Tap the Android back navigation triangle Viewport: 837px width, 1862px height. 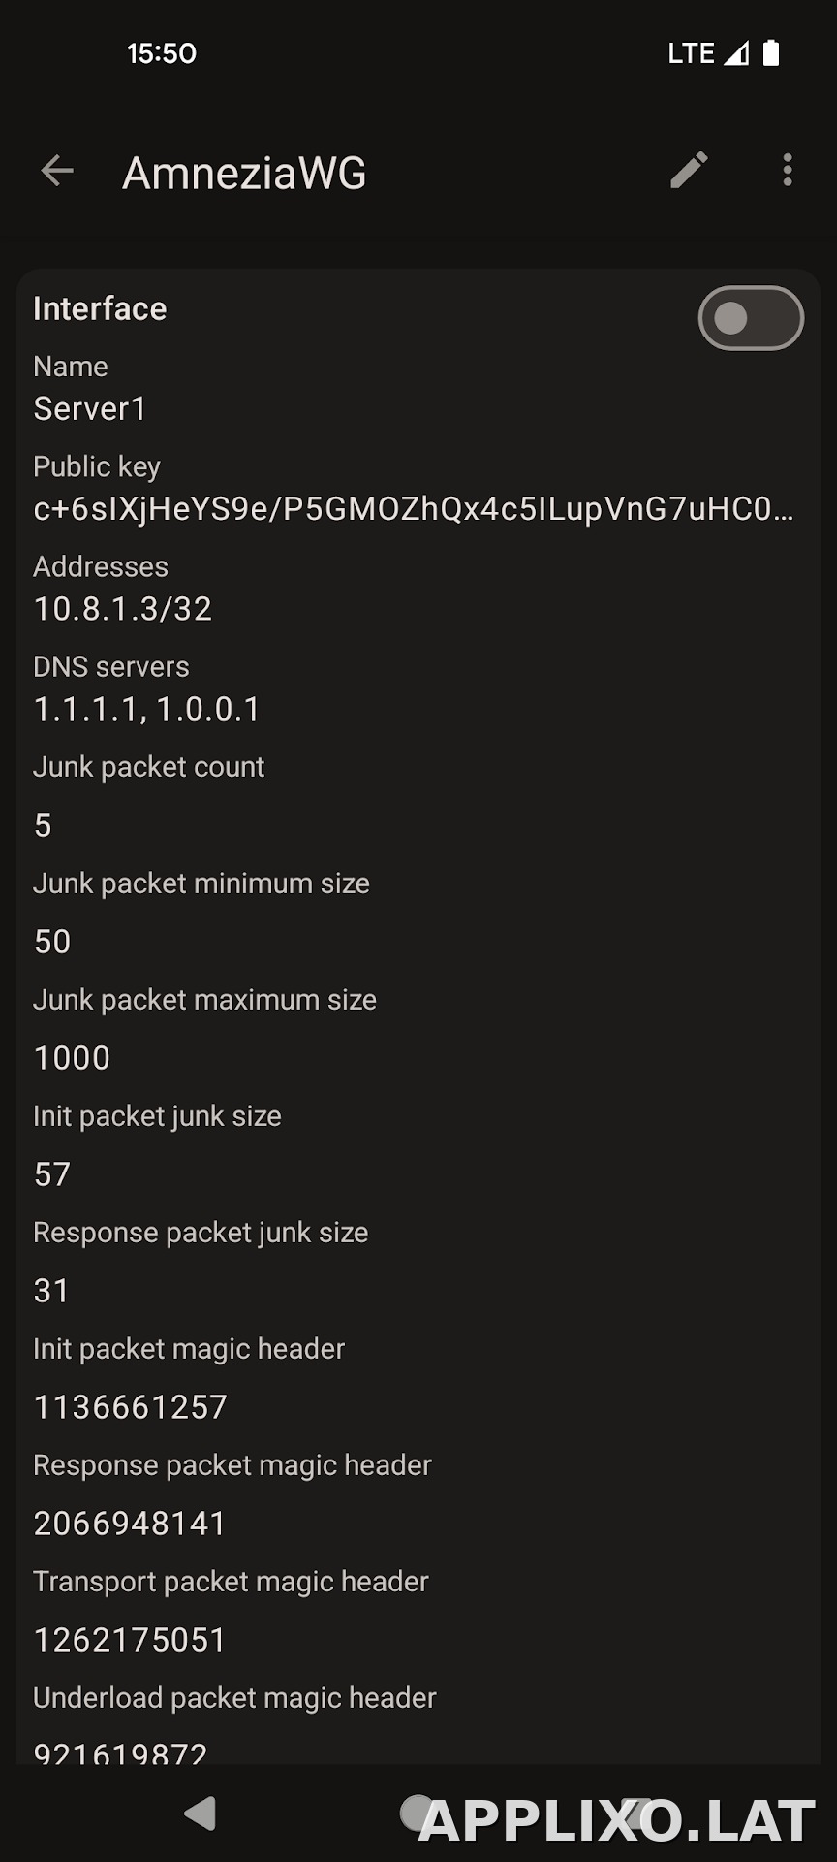(x=201, y=1813)
